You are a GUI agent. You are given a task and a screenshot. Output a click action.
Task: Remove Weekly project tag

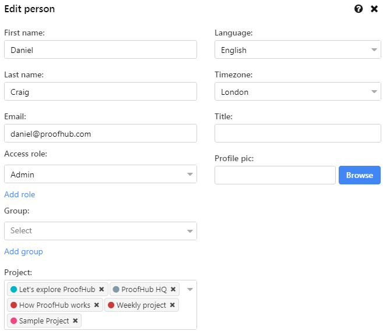[173, 305]
